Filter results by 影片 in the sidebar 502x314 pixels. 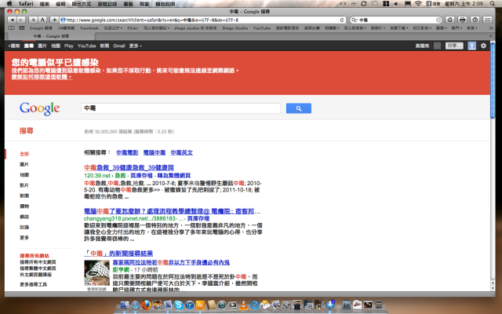[x=24, y=185]
